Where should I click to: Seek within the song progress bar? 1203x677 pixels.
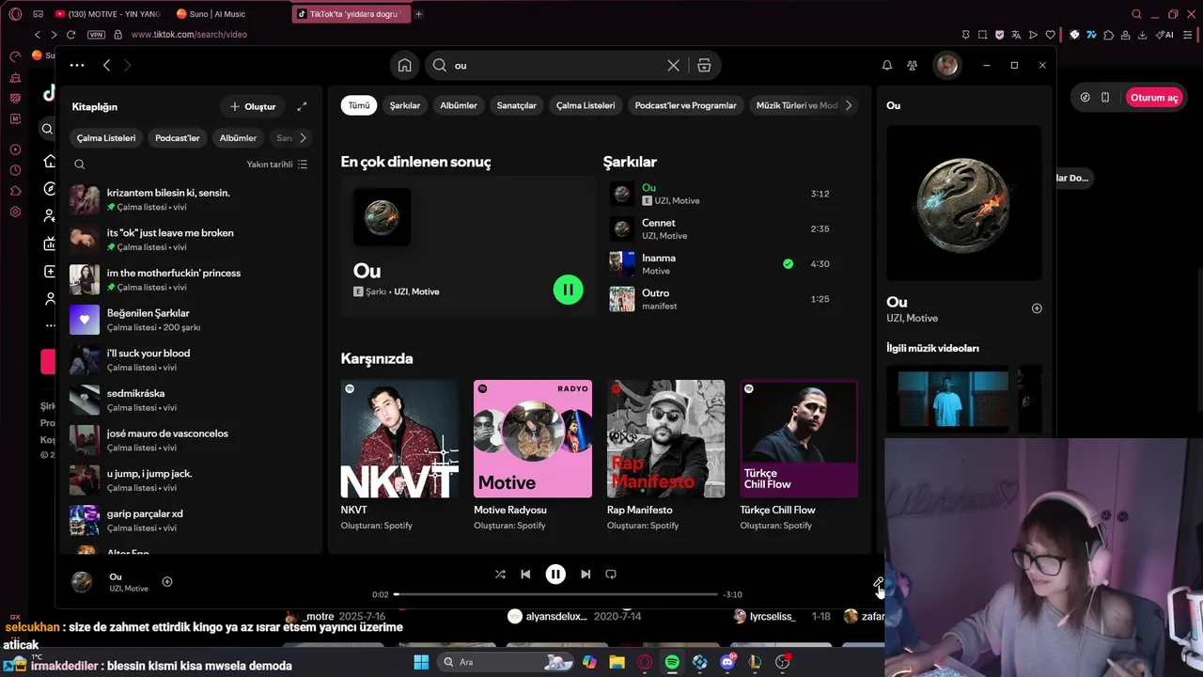555,594
